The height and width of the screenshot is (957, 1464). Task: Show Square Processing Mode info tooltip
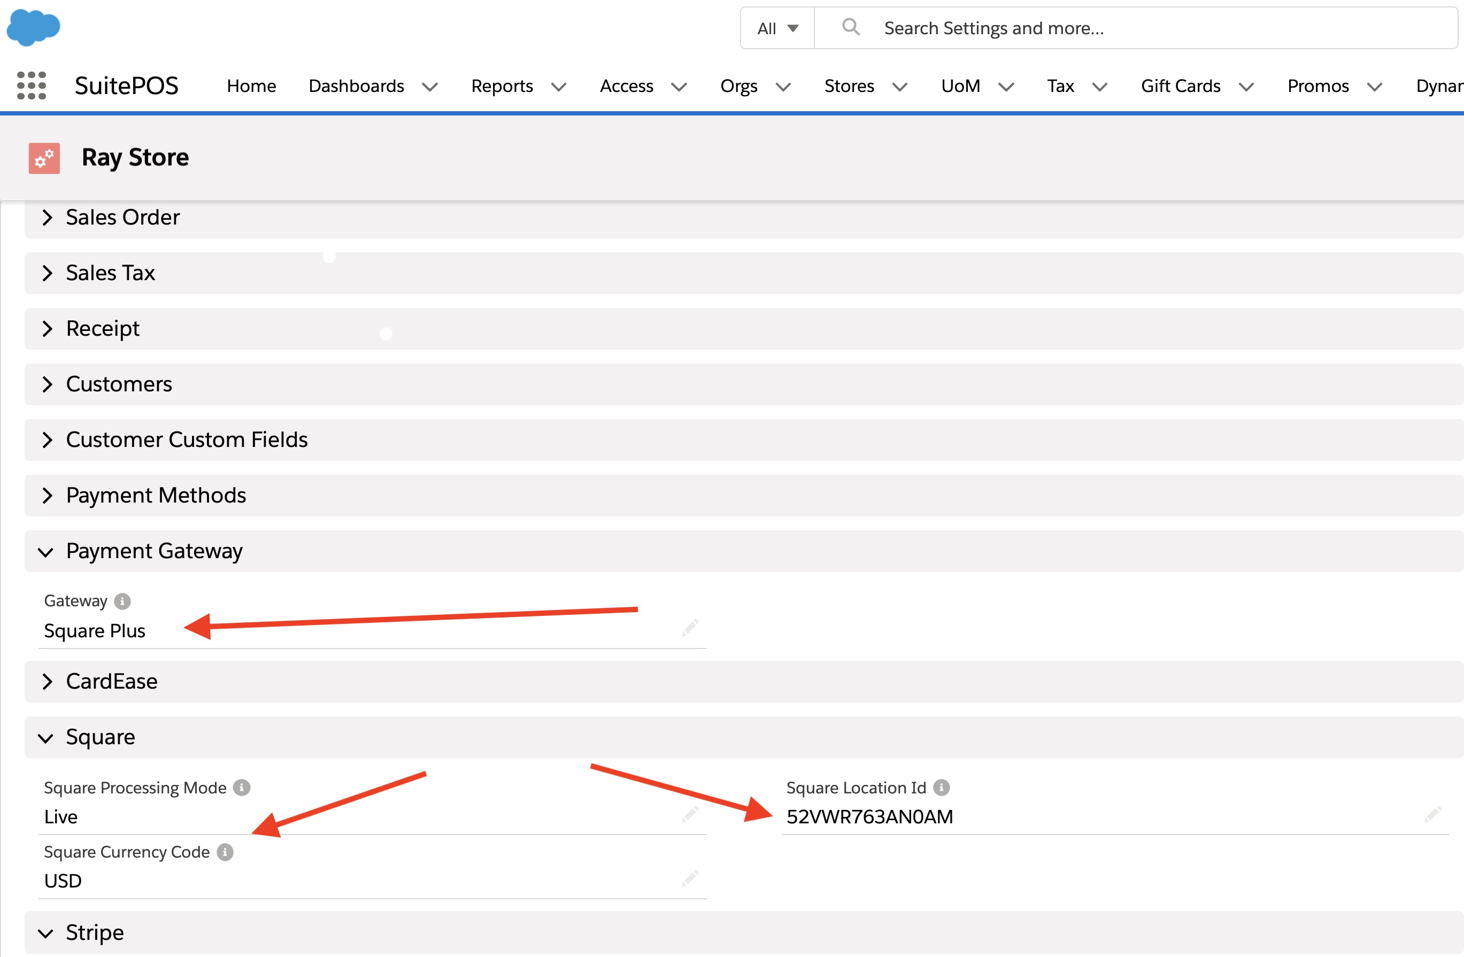coord(242,788)
